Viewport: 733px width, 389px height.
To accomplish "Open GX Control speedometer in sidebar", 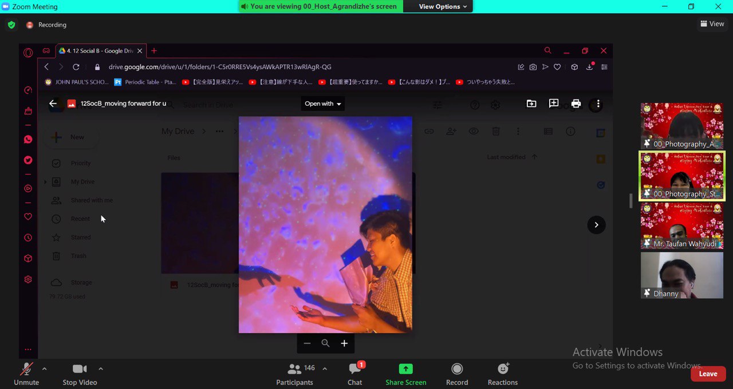I will pyautogui.click(x=28, y=90).
